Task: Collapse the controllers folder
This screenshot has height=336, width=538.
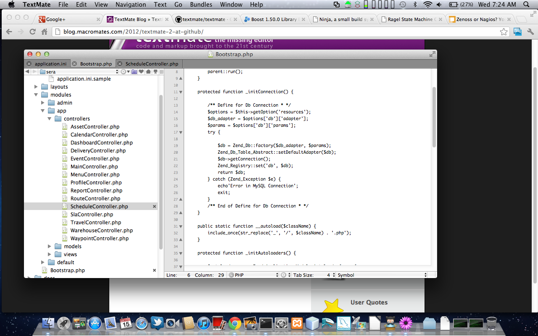Action: pos(50,119)
